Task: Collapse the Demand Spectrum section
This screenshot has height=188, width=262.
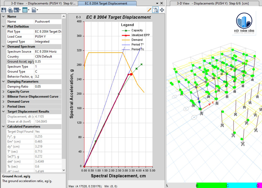Action: click(x=3, y=47)
